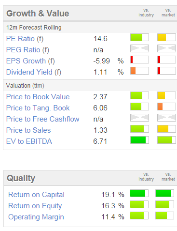
Task: Open the PE Ratio (f) link
Action: pos(25,39)
